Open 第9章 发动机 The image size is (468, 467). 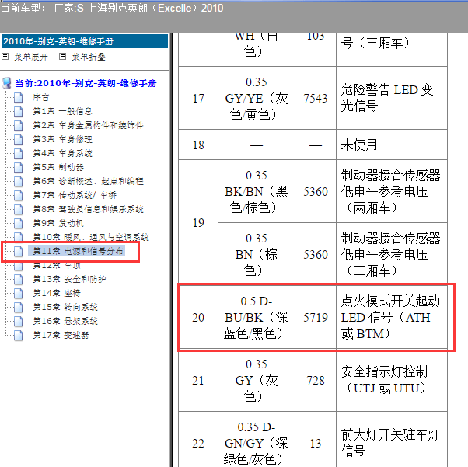(58, 223)
